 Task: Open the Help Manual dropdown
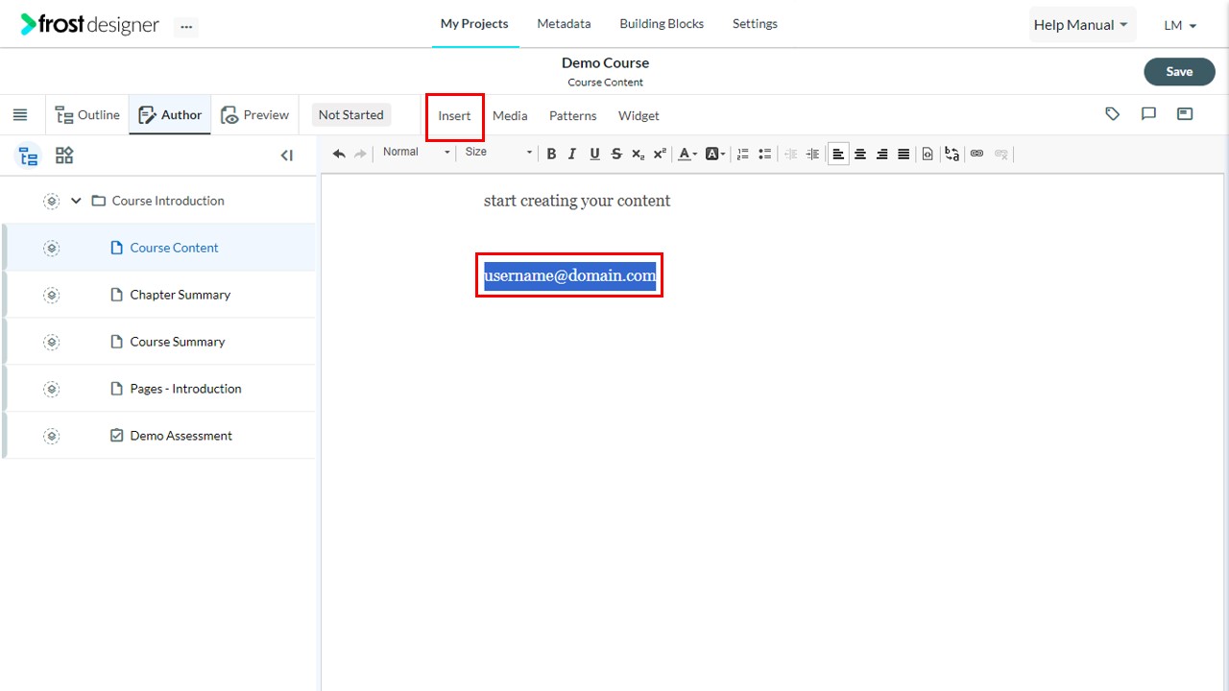[x=1082, y=25]
